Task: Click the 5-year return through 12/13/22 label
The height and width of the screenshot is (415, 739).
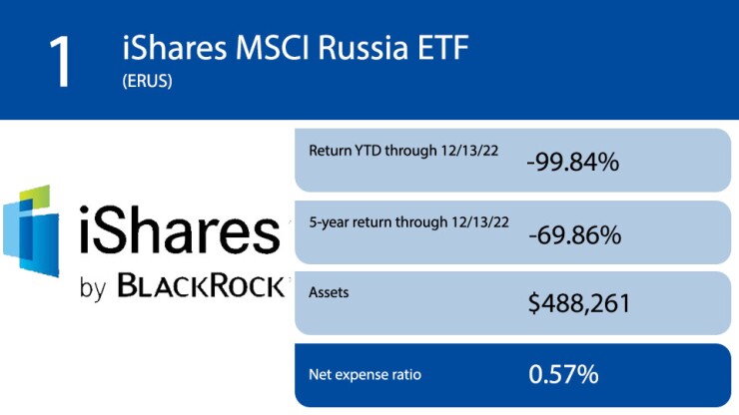Action: click(407, 221)
